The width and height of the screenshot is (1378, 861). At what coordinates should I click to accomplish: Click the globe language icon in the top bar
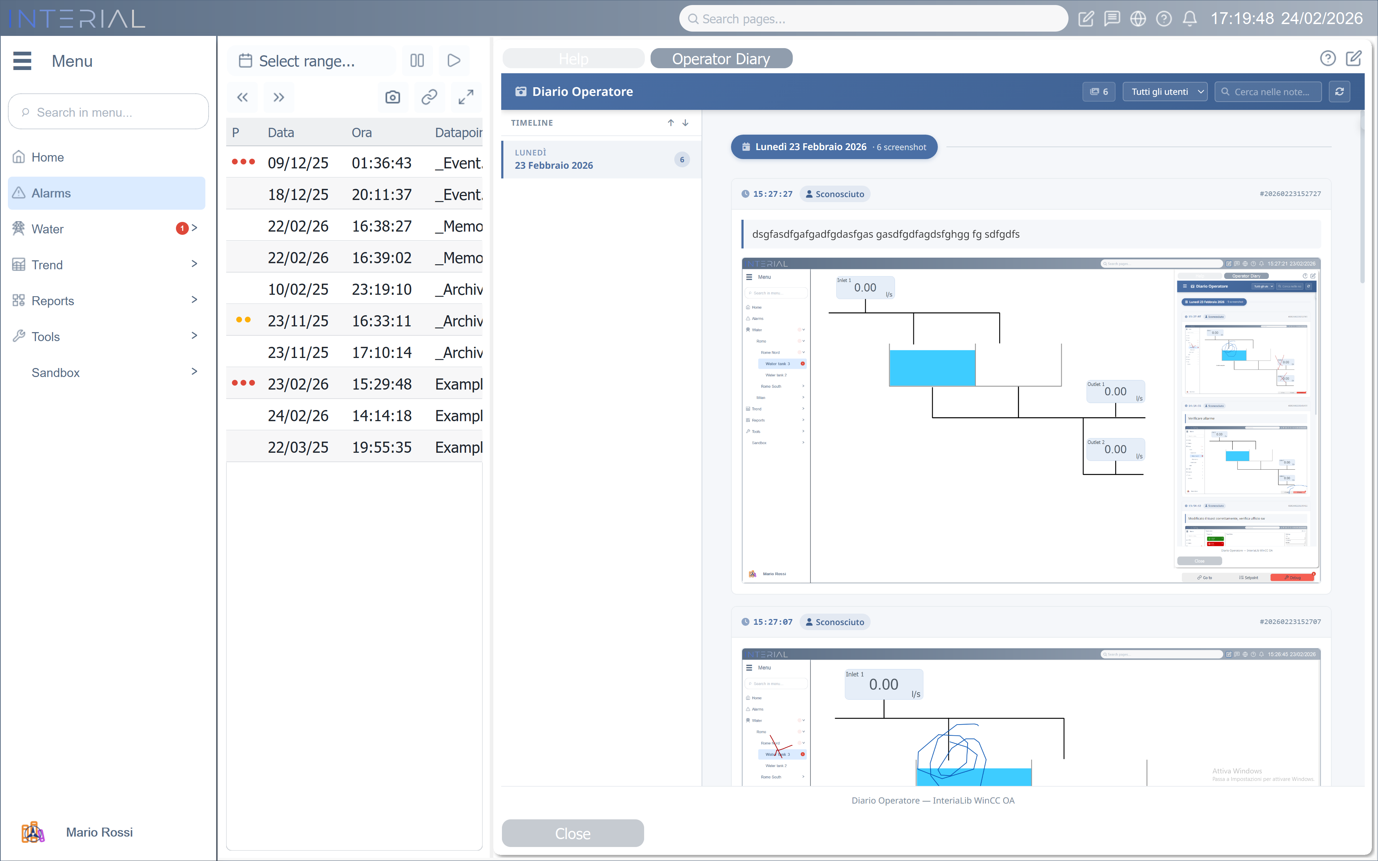pyautogui.click(x=1138, y=18)
